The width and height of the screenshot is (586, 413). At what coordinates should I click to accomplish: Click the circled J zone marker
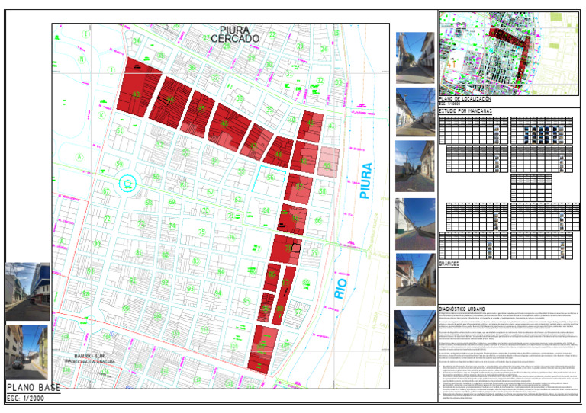point(111,70)
